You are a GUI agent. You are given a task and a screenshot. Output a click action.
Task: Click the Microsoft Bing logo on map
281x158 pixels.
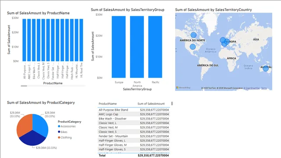point(183,88)
